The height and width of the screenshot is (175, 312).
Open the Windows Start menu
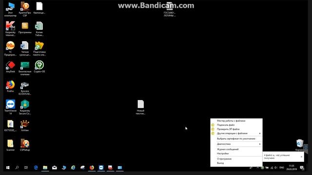pyautogui.click(x=8, y=168)
